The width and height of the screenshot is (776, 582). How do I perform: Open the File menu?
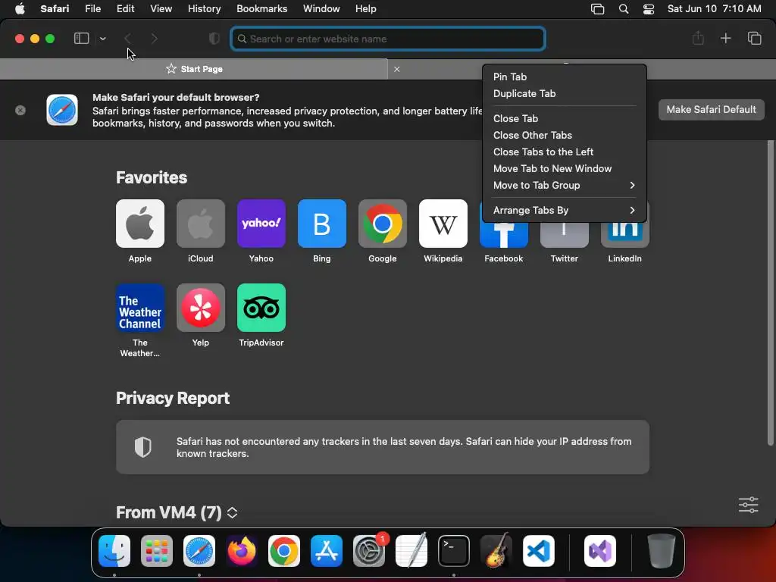tap(92, 8)
